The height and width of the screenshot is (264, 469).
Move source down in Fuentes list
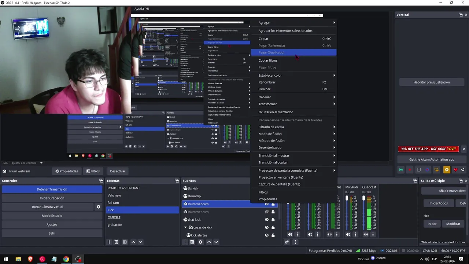coord(216,242)
